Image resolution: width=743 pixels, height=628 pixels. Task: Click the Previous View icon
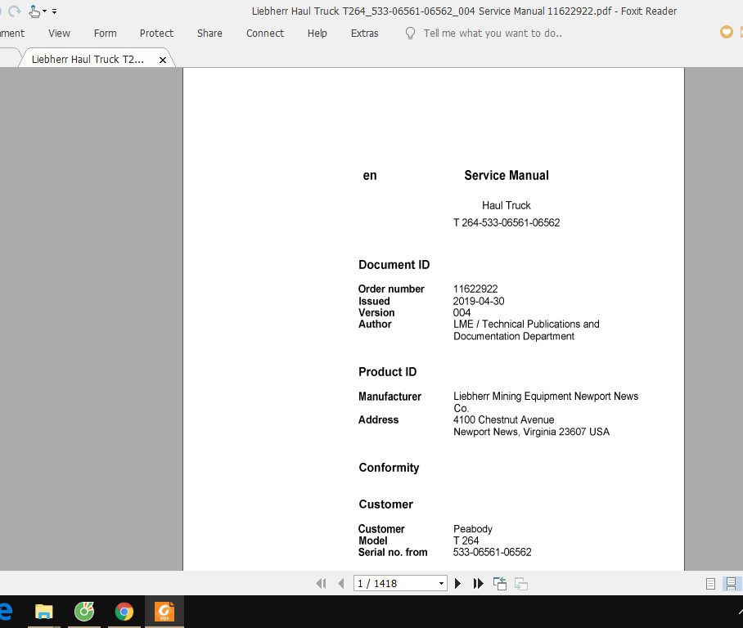pyautogui.click(x=500, y=584)
